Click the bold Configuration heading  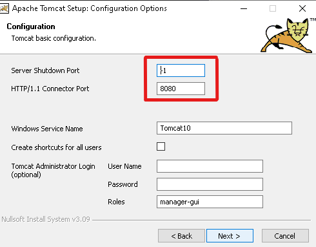coord(31,27)
